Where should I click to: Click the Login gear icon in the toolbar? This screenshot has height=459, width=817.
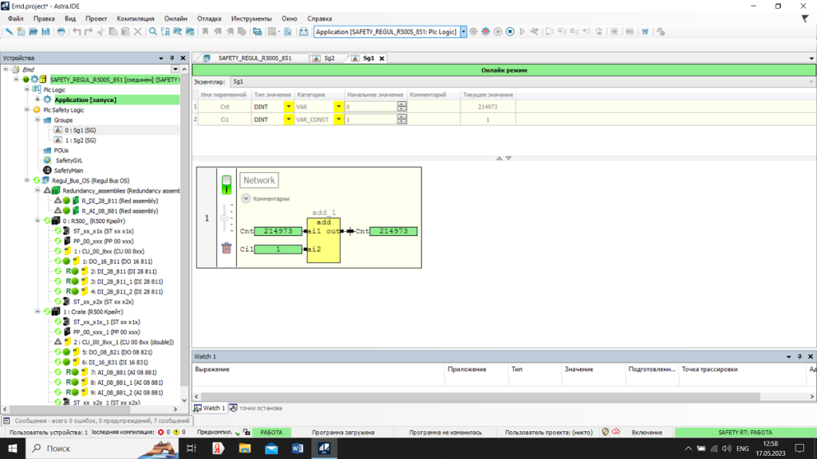473,32
